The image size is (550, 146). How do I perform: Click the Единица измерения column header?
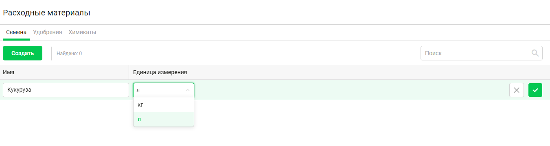160,72
